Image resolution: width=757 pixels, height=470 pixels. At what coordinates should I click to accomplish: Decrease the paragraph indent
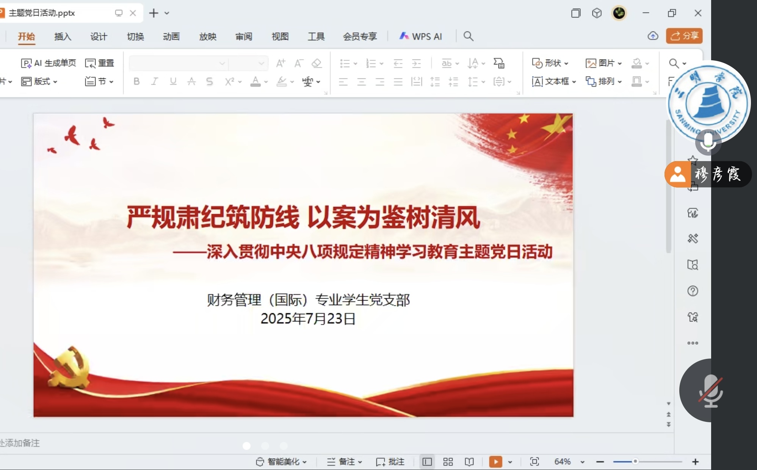[x=398, y=63]
